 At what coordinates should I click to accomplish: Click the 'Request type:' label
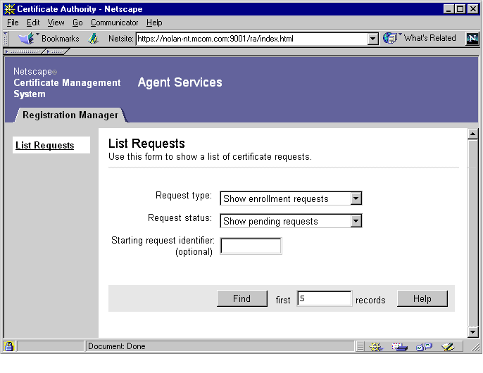[x=184, y=195]
